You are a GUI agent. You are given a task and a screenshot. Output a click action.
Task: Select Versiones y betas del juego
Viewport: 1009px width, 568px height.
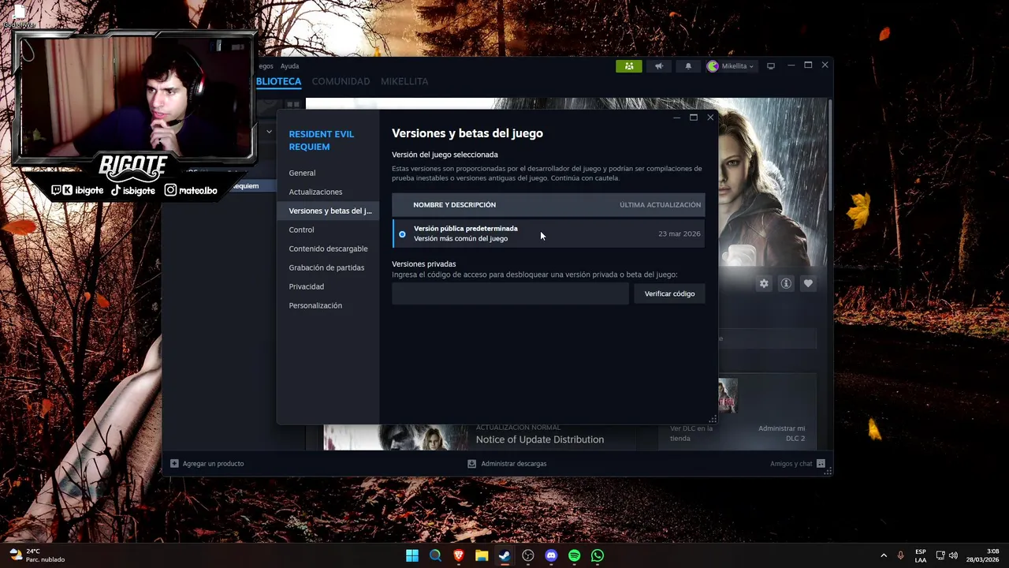point(330,211)
